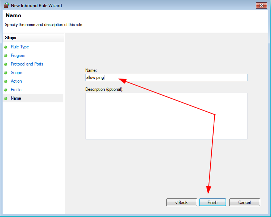The image size is (271, 217).
Task: Click green bullet beside Name step
Action: click(6, 98)
